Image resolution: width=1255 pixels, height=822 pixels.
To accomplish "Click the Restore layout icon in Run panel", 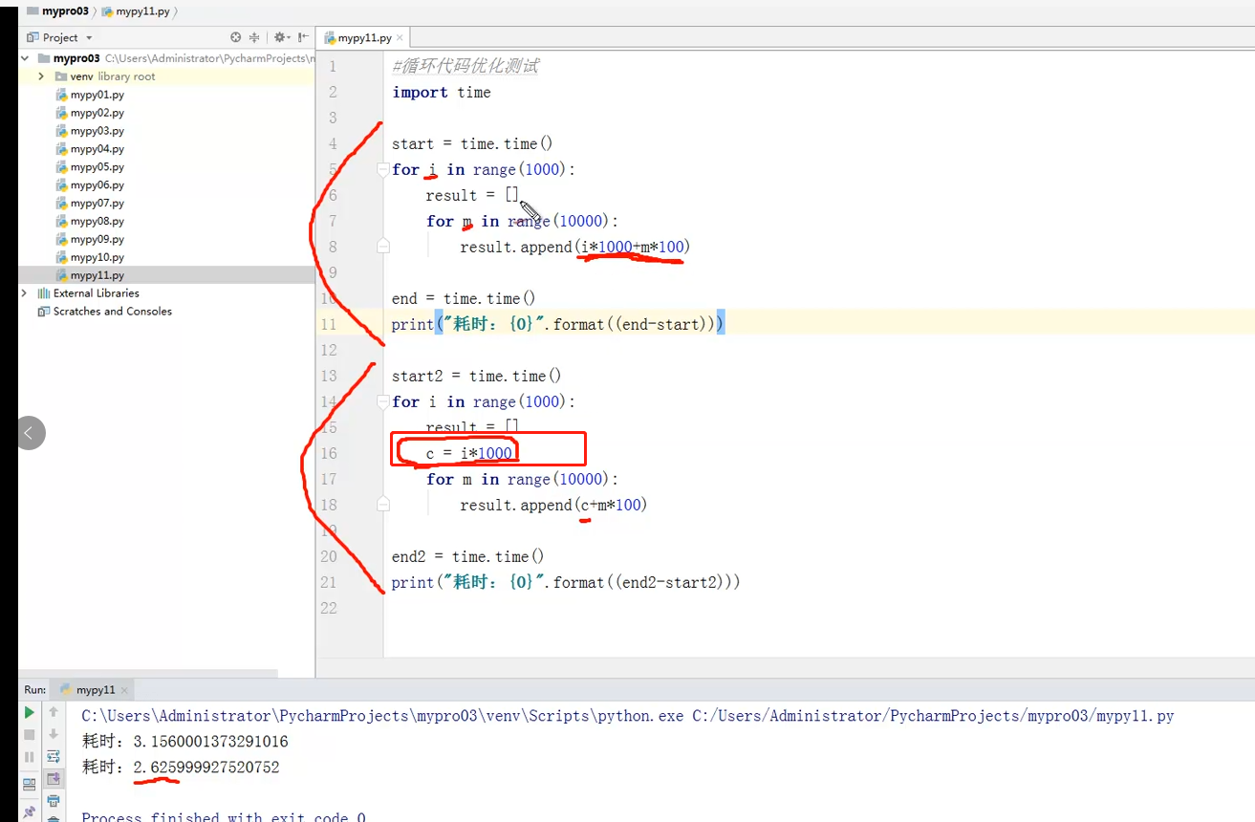I will (x=29, y=784).
